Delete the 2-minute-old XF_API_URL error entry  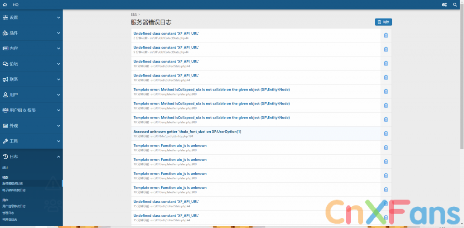click(x=386, y=36)
